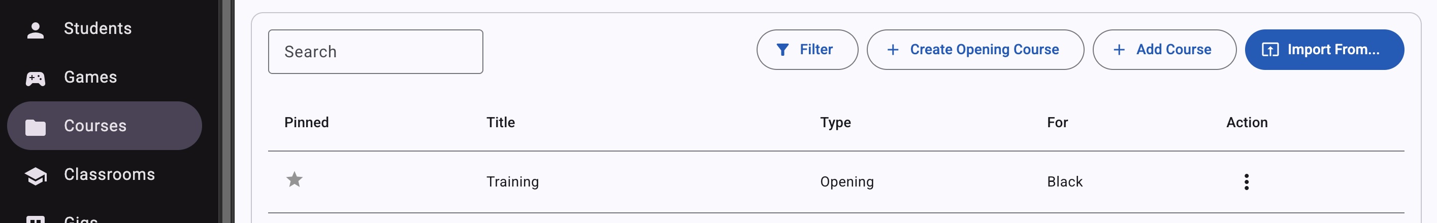Click the Import From upload icon
This screenshot has height=223, width=1437.
[1269, 50]
